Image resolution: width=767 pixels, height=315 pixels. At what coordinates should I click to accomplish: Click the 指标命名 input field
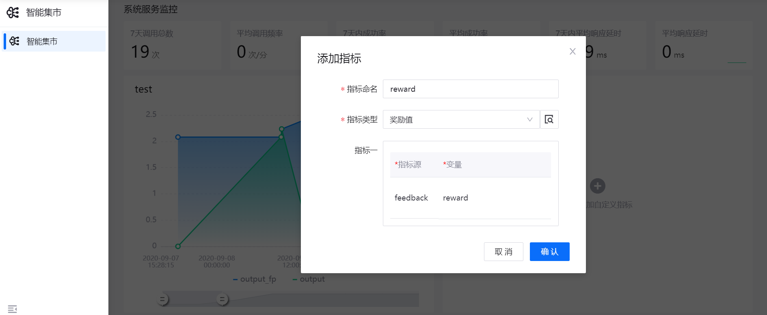pyautogui.click(x=470, y=89)
